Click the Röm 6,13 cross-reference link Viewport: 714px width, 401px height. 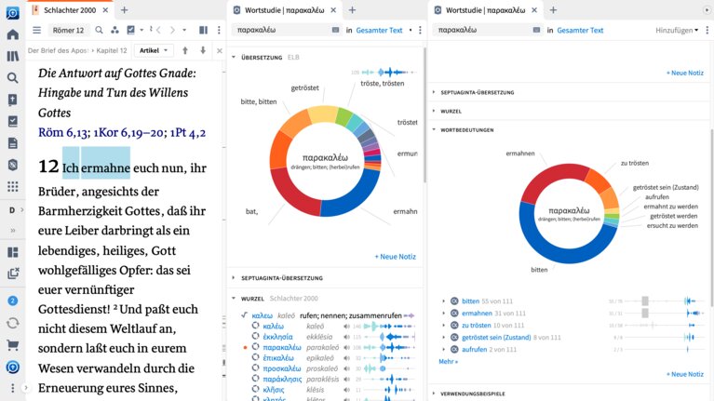click(65, 133)
